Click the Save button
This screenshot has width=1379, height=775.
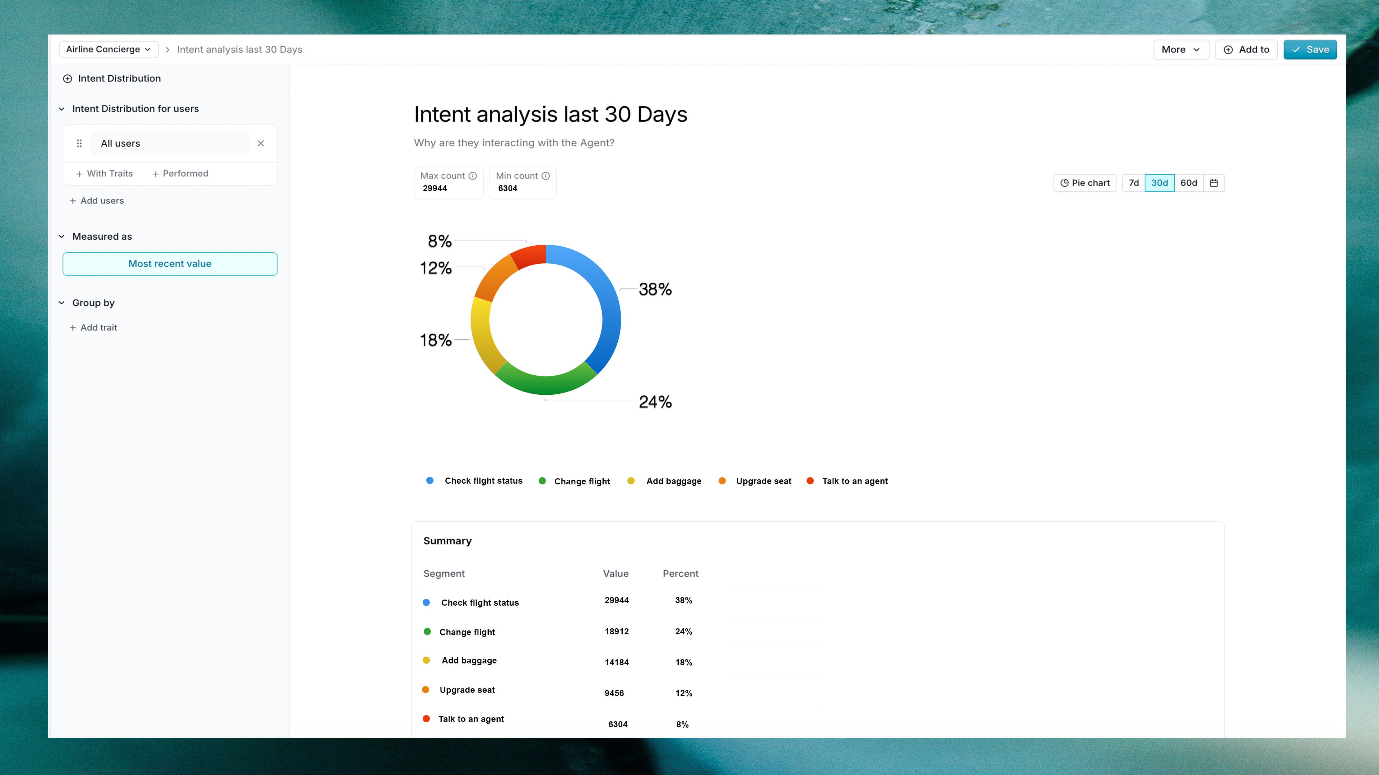[1310, 50]
